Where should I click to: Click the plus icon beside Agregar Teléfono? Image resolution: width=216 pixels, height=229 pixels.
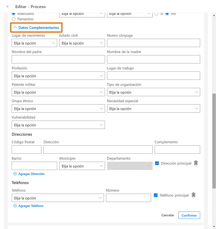(x=15, y=206)
